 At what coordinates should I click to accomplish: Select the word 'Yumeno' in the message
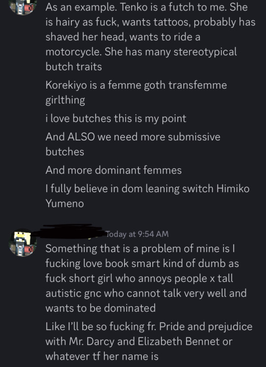point(65,203)
